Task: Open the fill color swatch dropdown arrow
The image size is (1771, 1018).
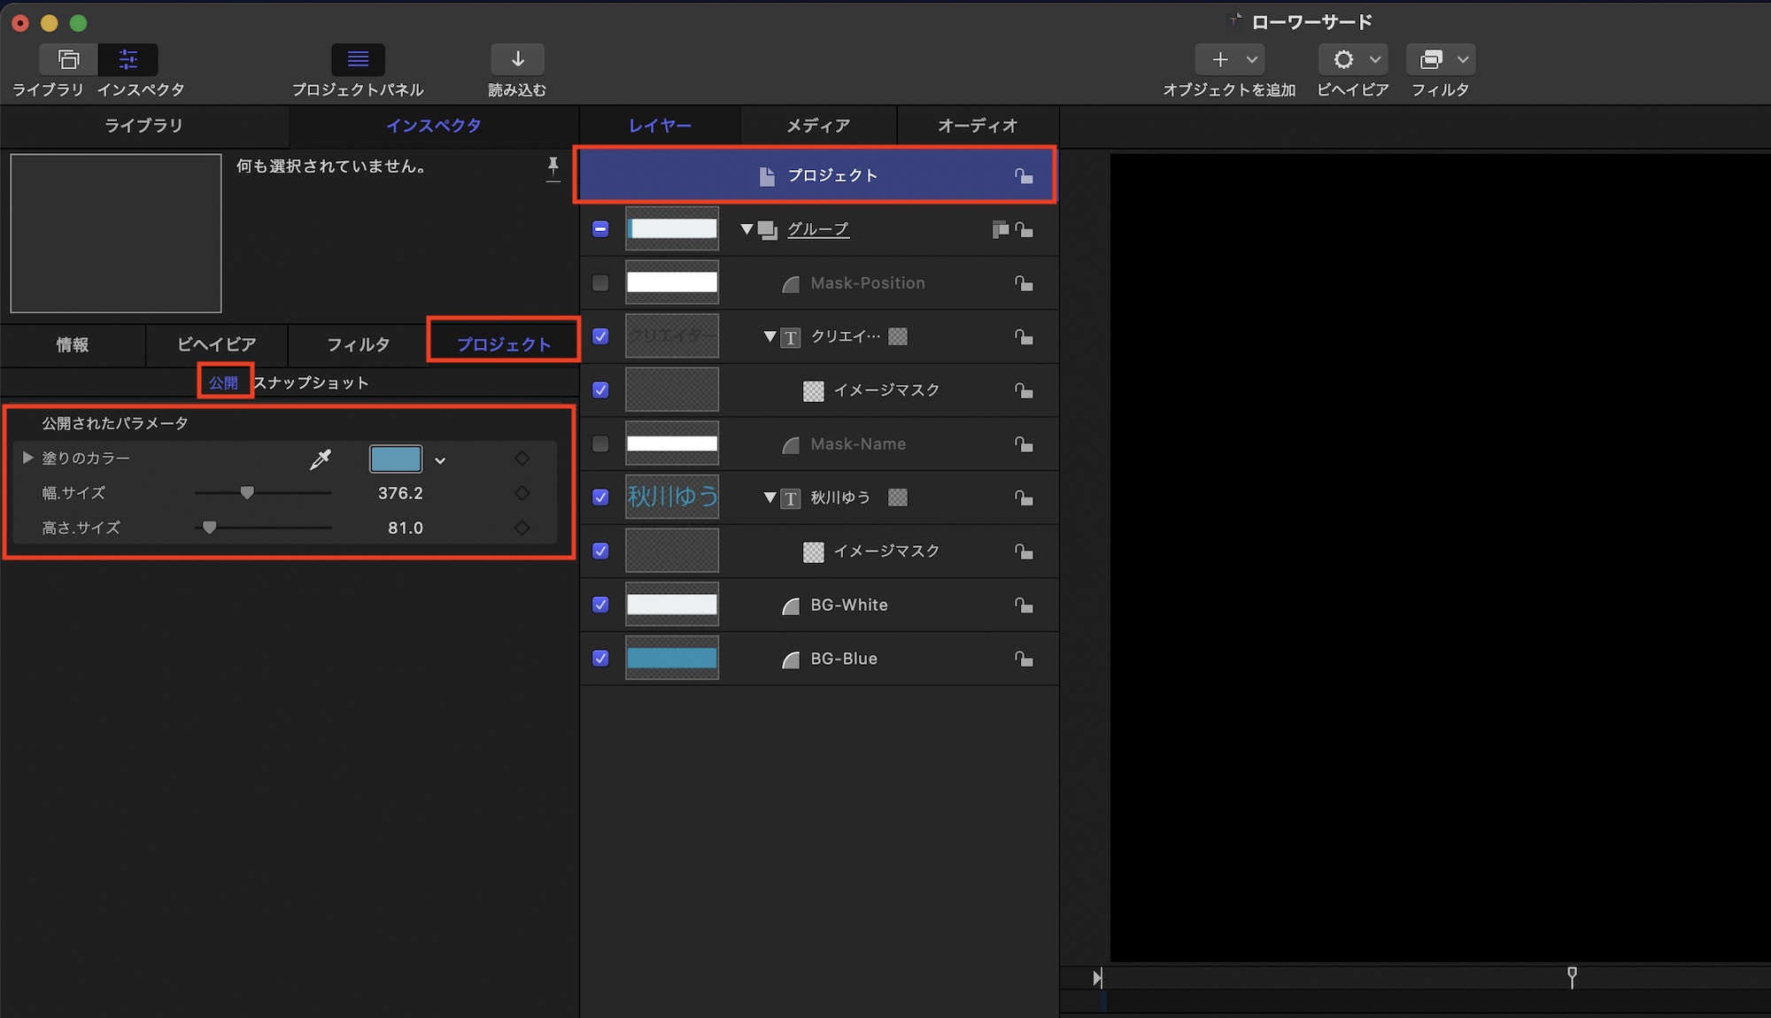Action: coord(440,460)
